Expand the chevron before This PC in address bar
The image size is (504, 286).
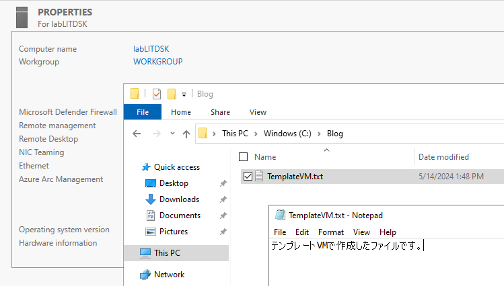point(214,134)
